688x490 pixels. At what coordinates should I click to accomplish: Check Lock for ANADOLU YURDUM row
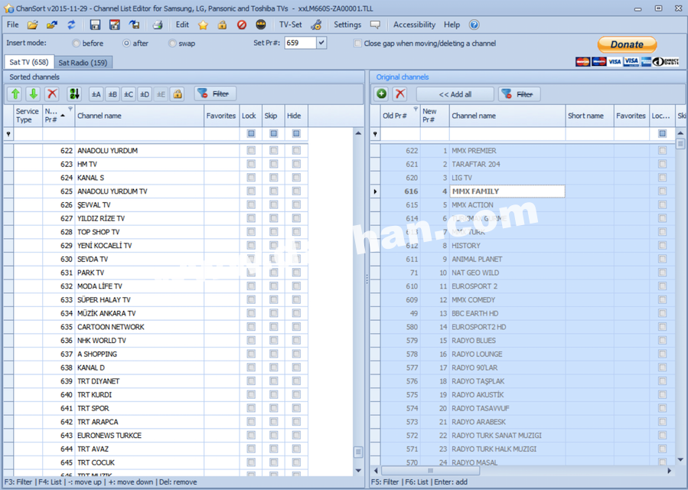[251, 151]
